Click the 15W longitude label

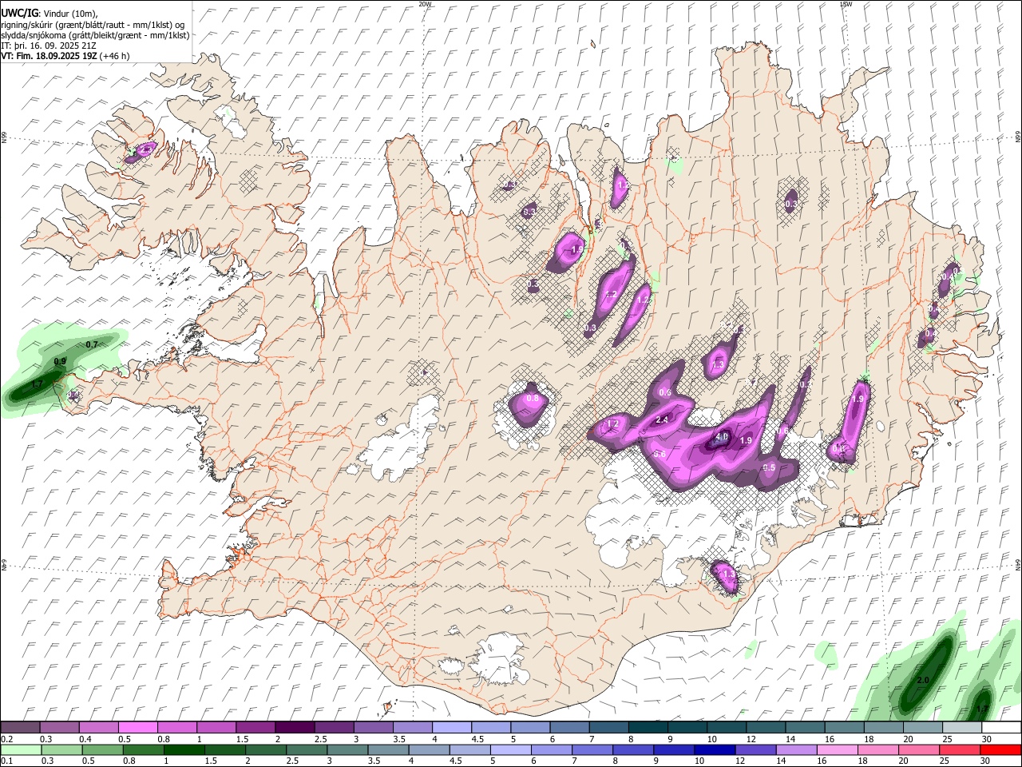tap(846, 4)
